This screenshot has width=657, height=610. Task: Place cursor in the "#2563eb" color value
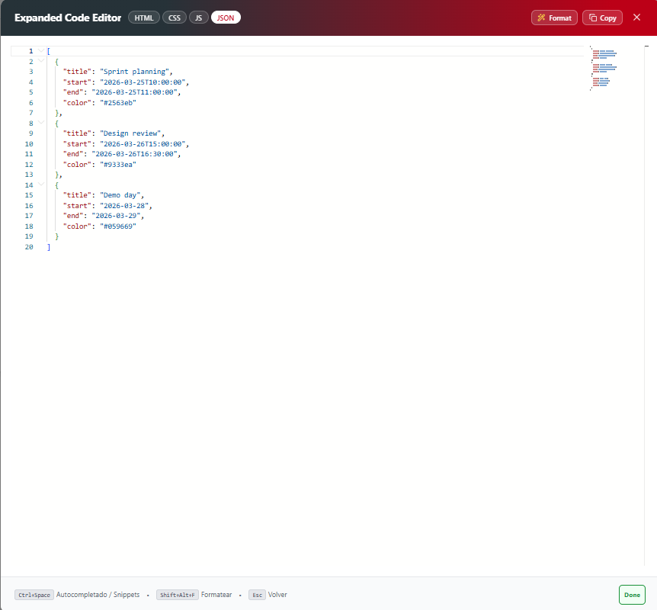[117, 103]
